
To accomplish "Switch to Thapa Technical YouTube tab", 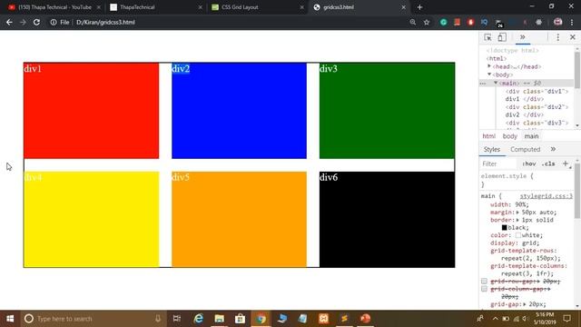I will 54,7.
